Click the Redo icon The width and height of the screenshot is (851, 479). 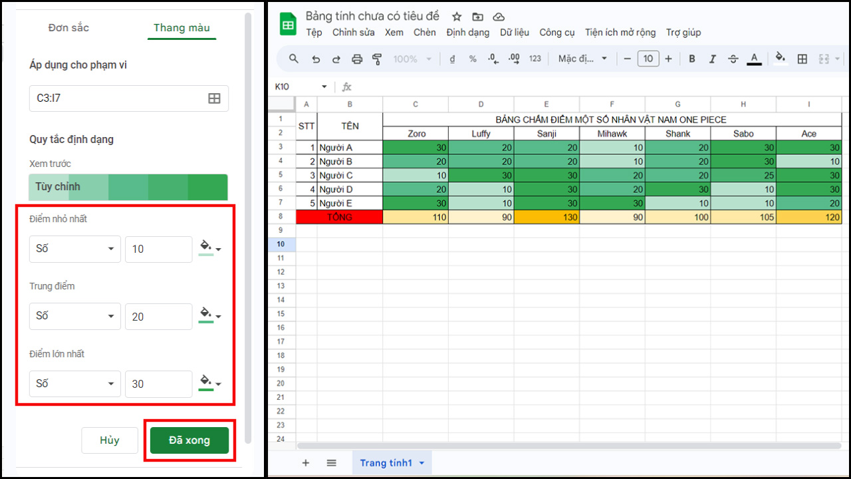coord(337,59)
